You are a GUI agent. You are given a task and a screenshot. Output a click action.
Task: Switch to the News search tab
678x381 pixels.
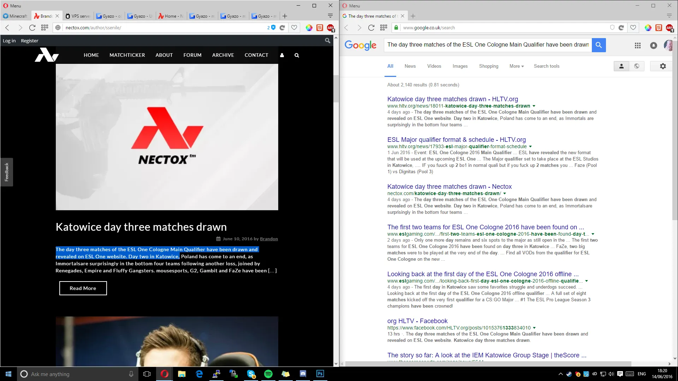pos(410,66)
